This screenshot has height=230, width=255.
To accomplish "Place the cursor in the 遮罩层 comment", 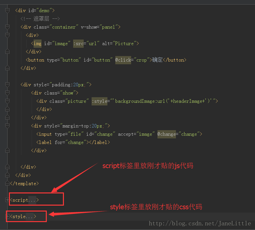I will (x=40, y=19).
